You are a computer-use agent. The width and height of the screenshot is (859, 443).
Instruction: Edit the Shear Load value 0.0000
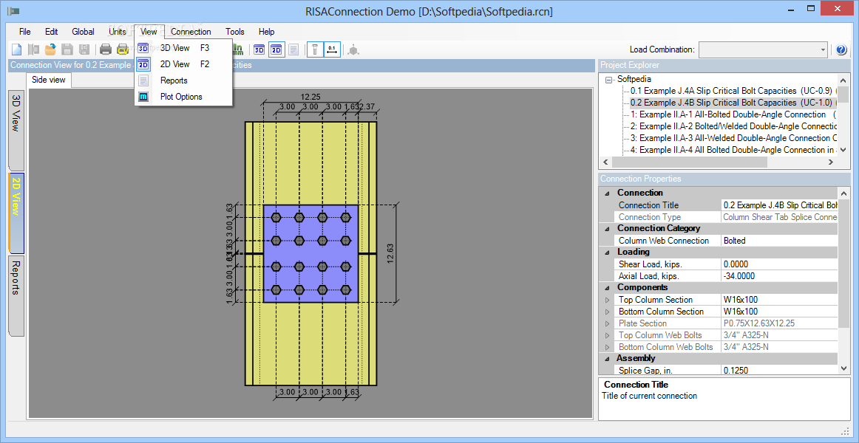click(780, 264)
